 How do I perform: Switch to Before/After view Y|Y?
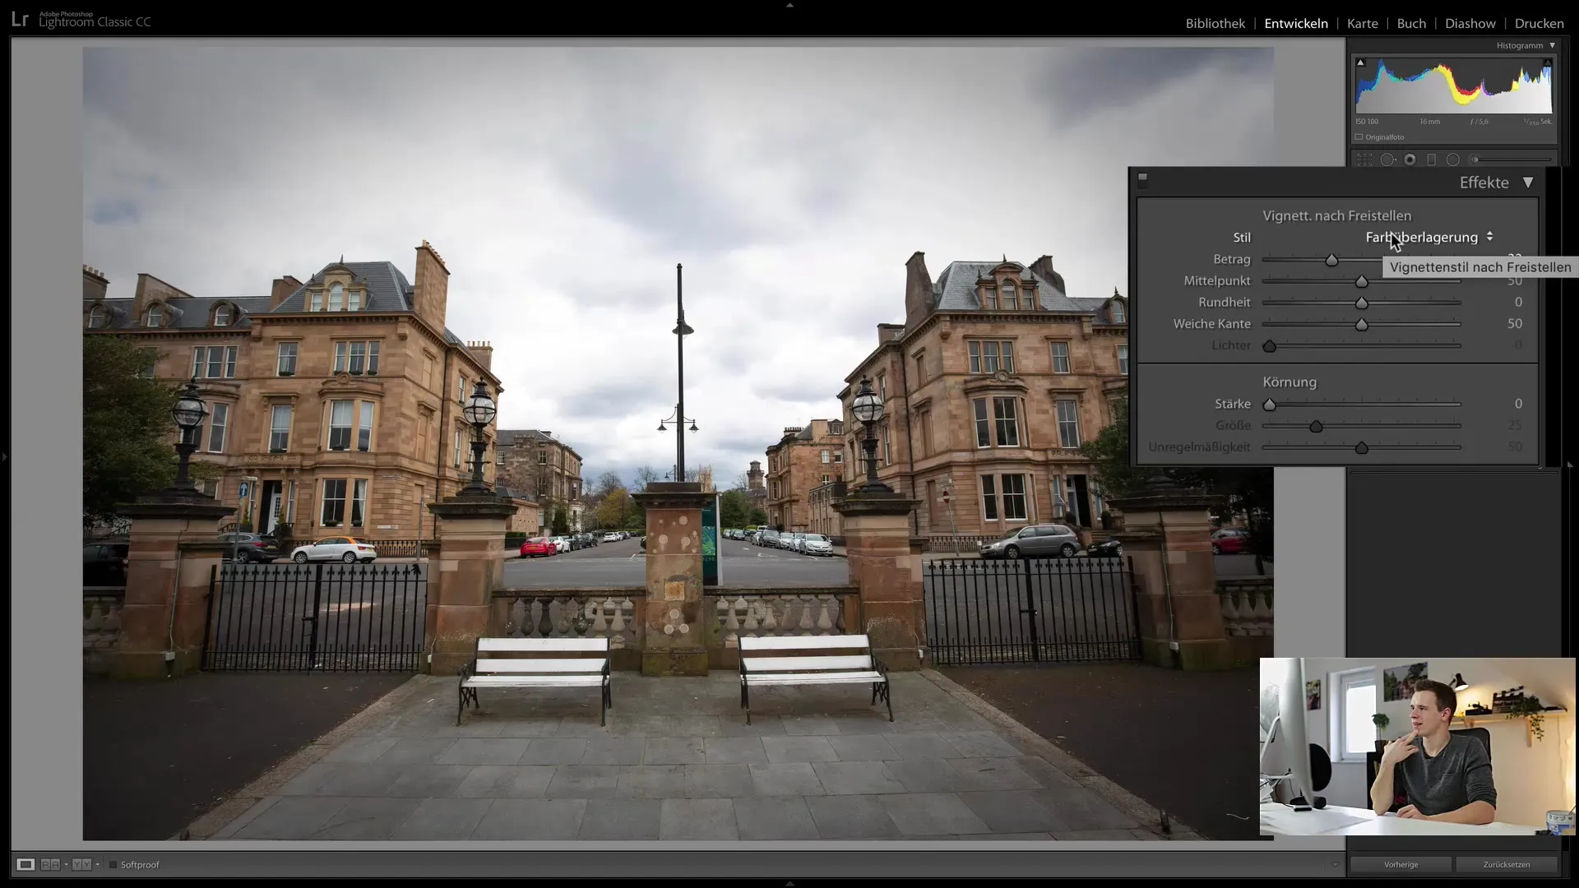[81, 864]
